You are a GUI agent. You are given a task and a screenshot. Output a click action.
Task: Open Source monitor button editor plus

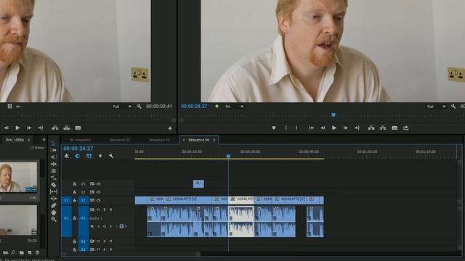(170, 128)
